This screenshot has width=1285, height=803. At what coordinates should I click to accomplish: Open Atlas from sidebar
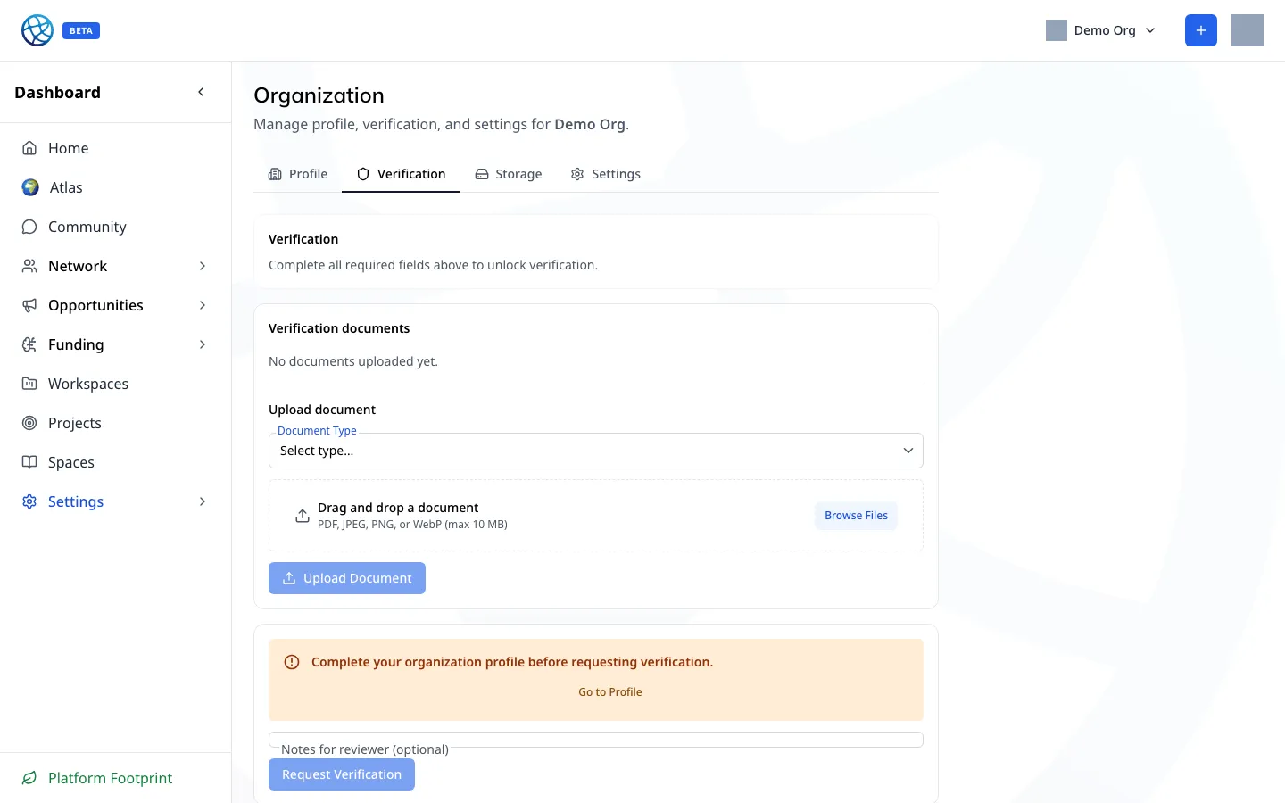116,187
